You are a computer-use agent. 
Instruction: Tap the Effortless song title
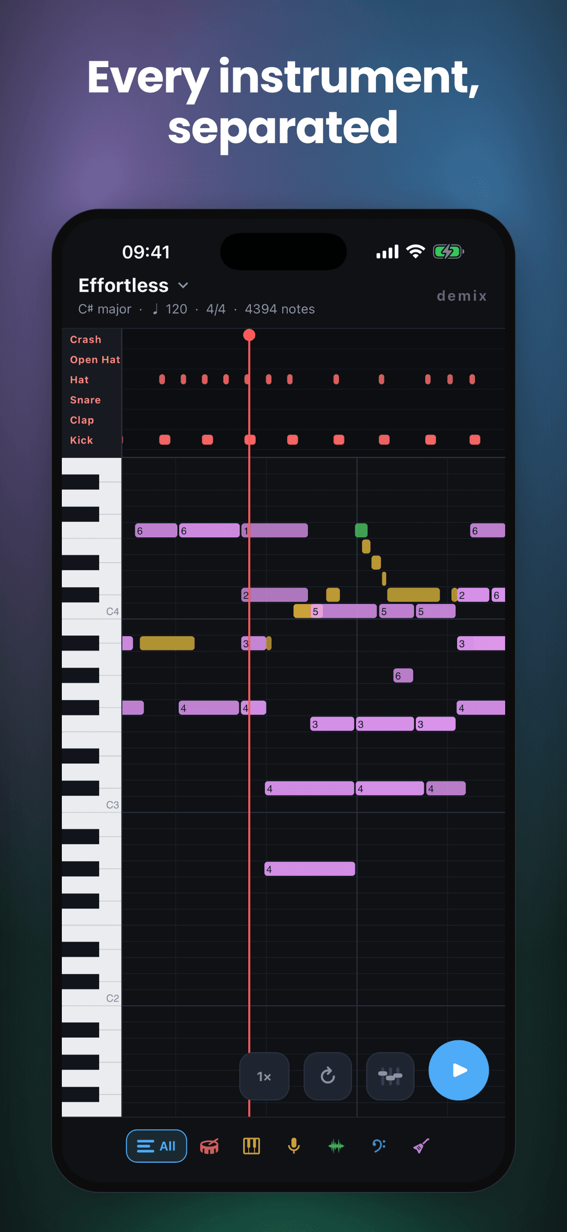pyautogui.click(x=123, y=286)
